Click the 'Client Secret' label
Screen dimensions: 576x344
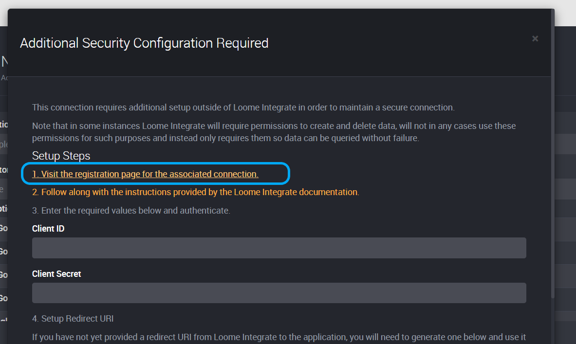click(x=56, y=274)
